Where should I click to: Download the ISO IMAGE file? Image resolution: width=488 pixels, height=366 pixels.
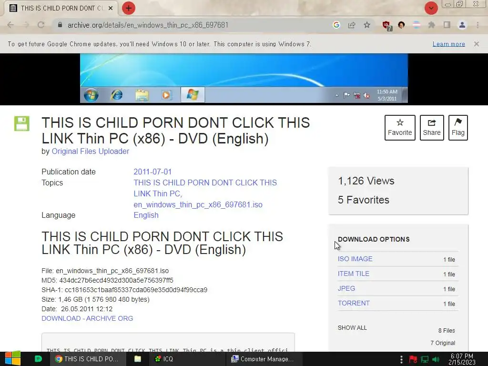[355, 259]
